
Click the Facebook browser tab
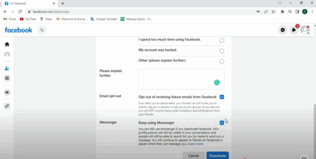pos(30,4)
